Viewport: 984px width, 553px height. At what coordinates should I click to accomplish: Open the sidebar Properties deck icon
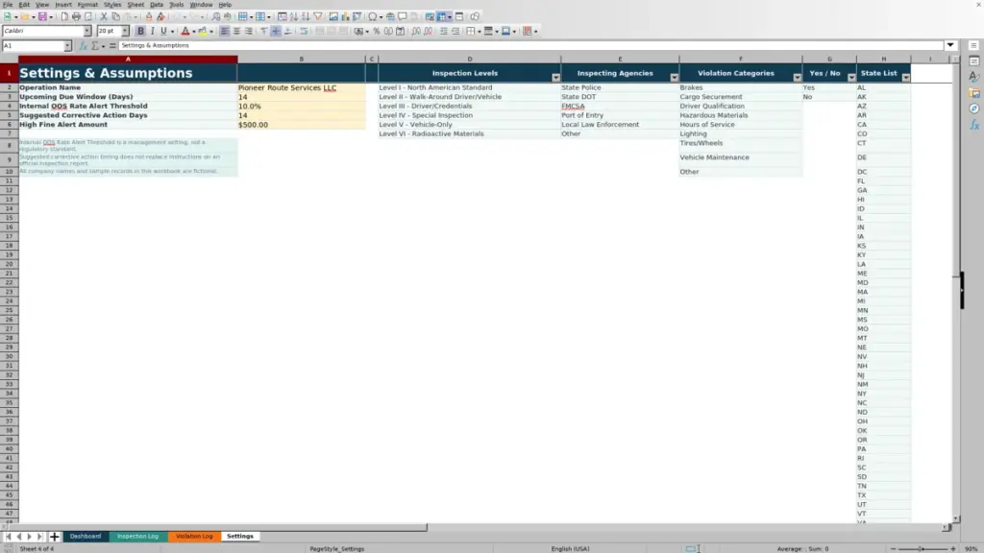pos(974,61)
